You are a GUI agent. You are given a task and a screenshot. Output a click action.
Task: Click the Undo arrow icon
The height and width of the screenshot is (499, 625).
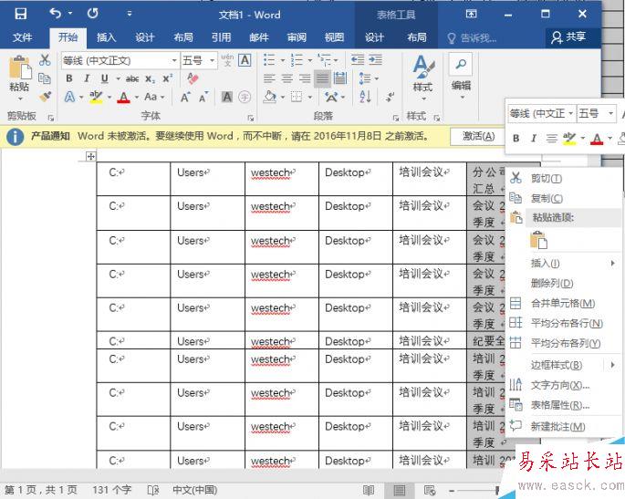[55, 14]
